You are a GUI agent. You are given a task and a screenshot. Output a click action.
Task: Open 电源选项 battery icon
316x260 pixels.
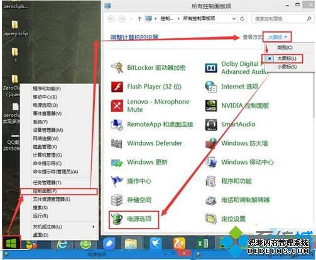(117, 219)
